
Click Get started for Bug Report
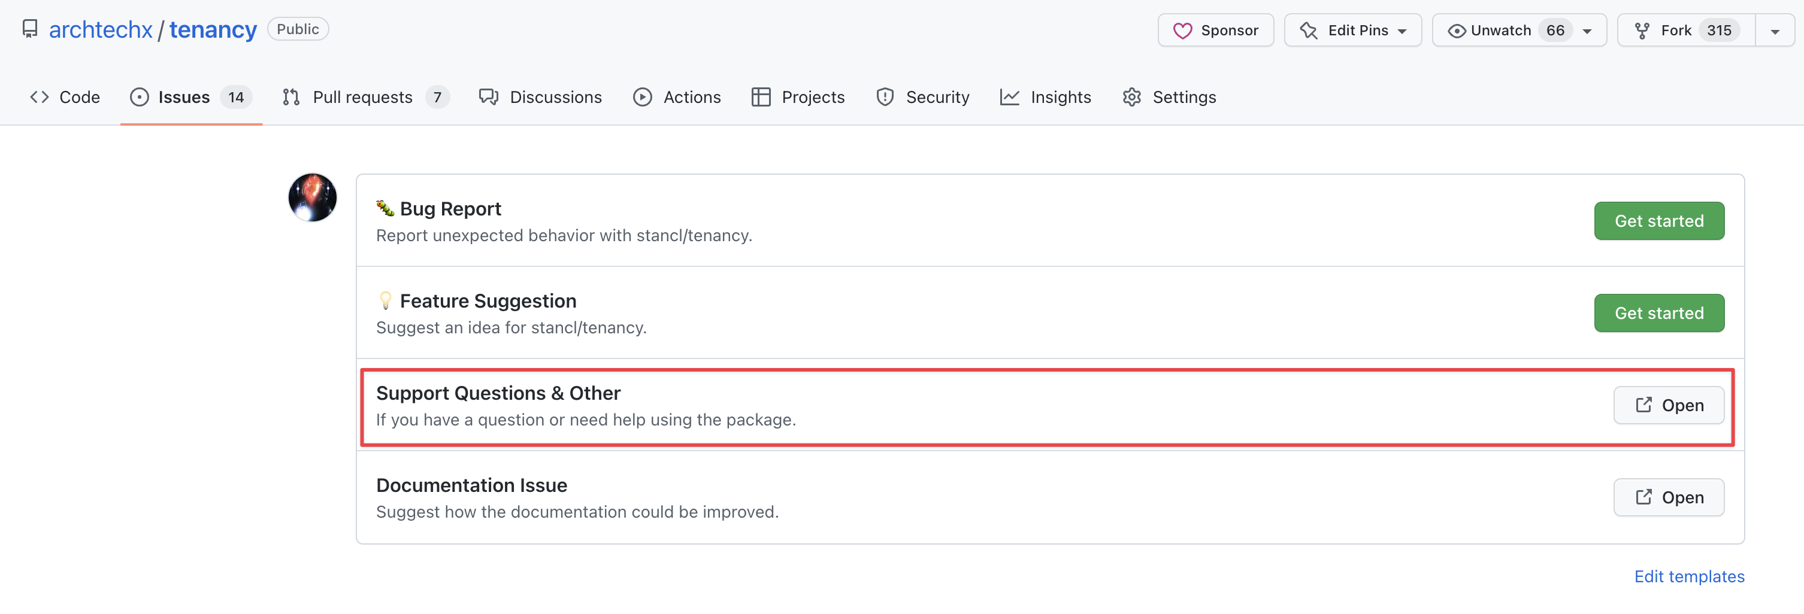click(x=1659, y=221)
